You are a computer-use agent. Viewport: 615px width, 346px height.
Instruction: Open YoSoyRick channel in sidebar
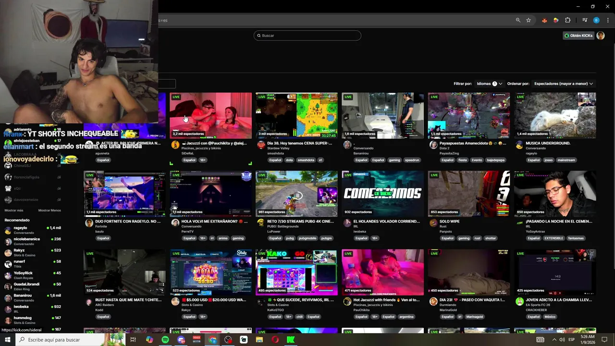[x=33, y=275]
